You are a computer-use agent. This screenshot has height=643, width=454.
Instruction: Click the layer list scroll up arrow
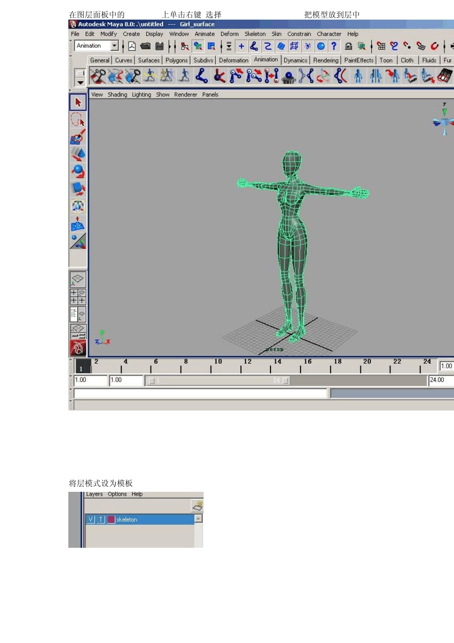click(199, 519)
